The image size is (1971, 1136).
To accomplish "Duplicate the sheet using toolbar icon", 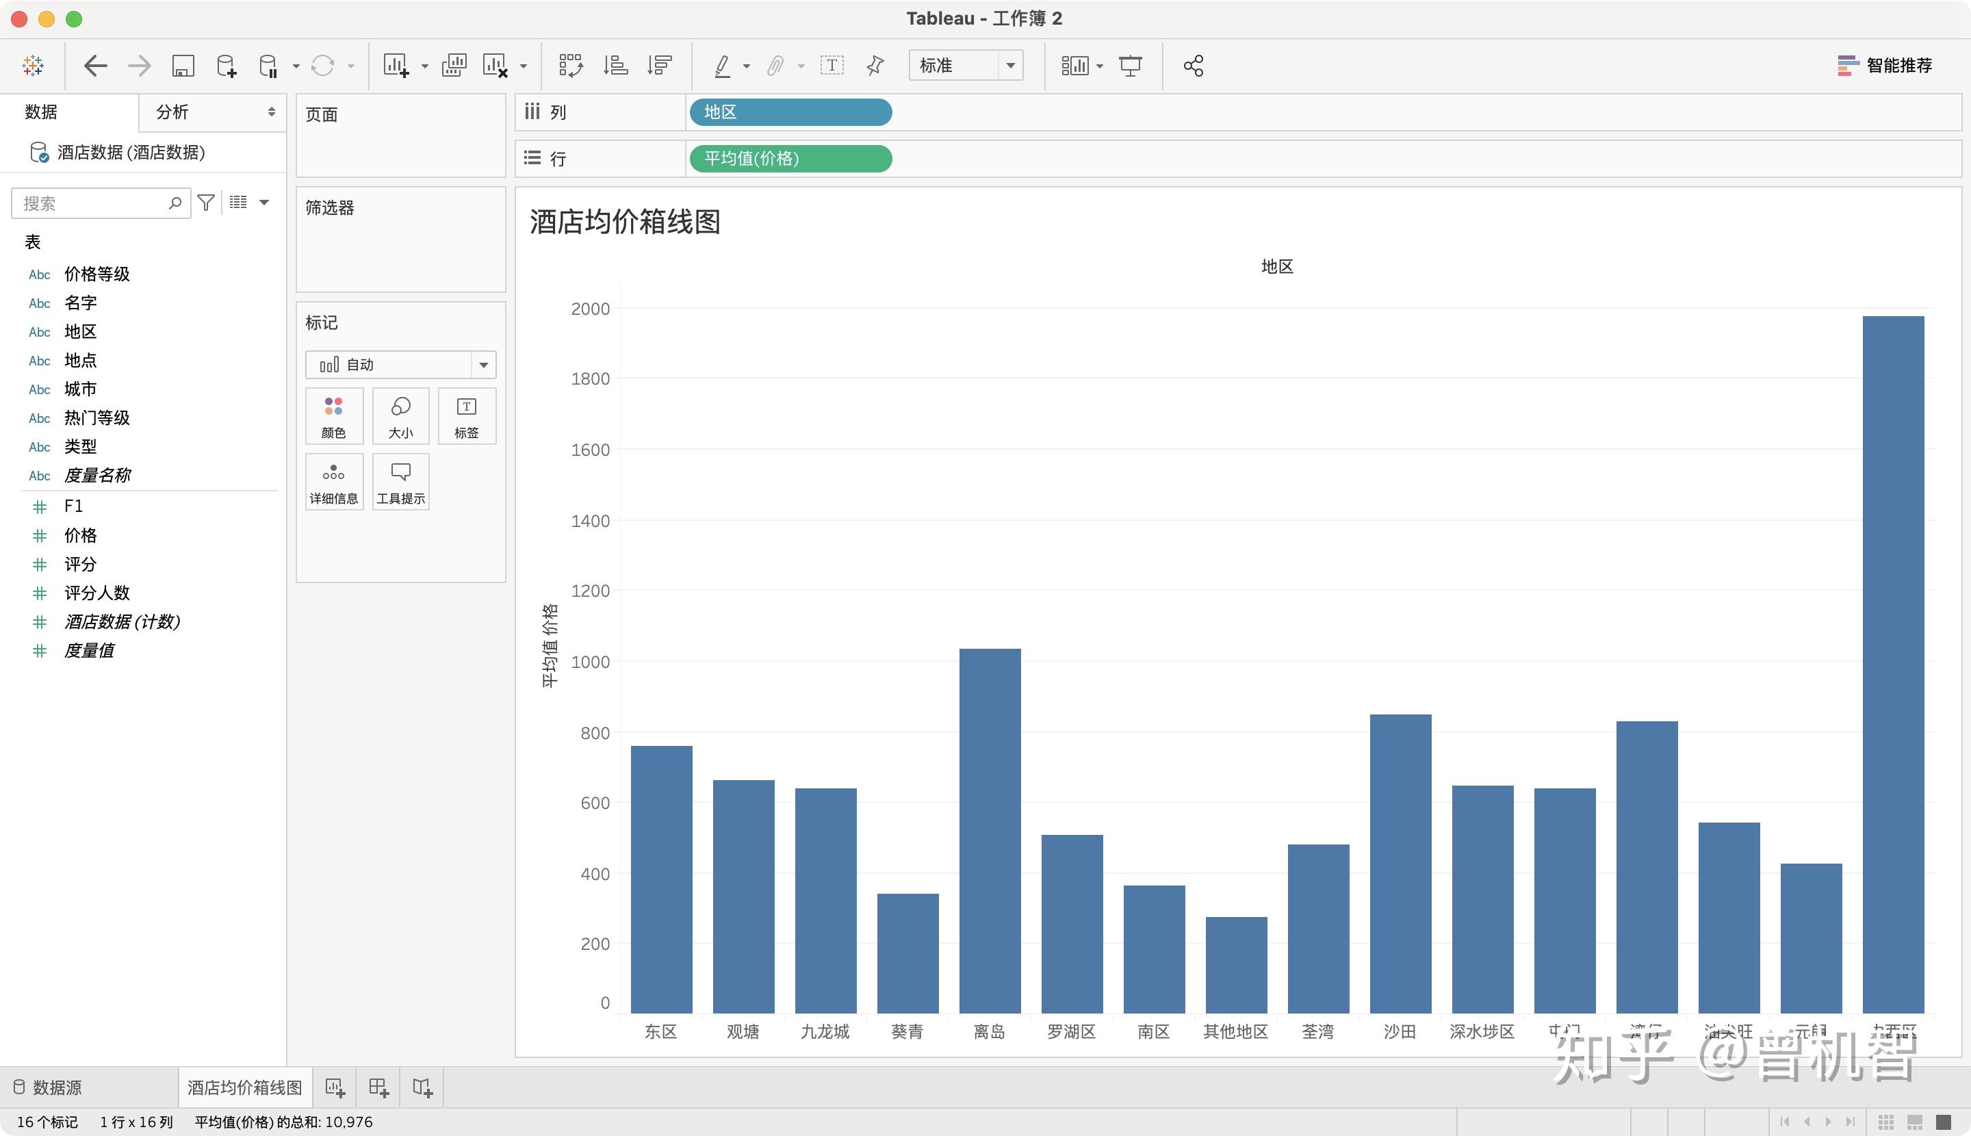I will point(454,66).
